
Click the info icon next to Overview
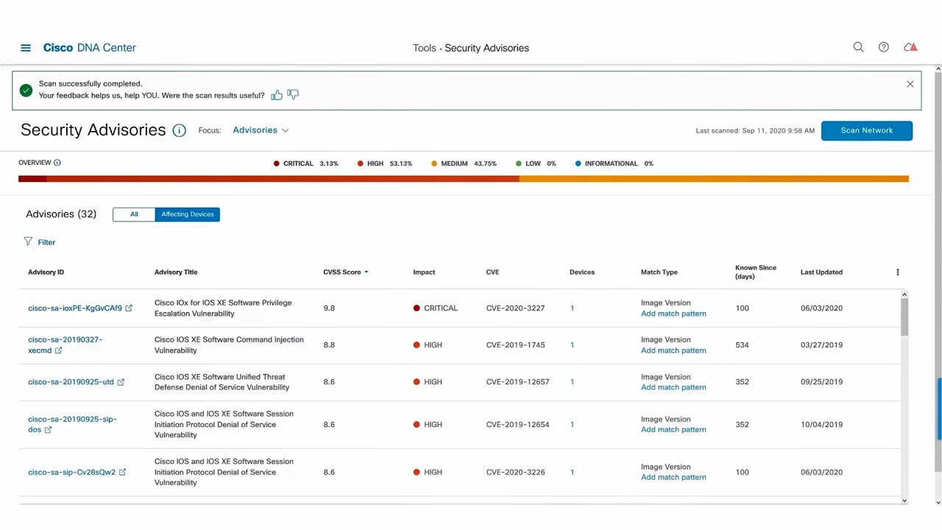tap(57, 163)
